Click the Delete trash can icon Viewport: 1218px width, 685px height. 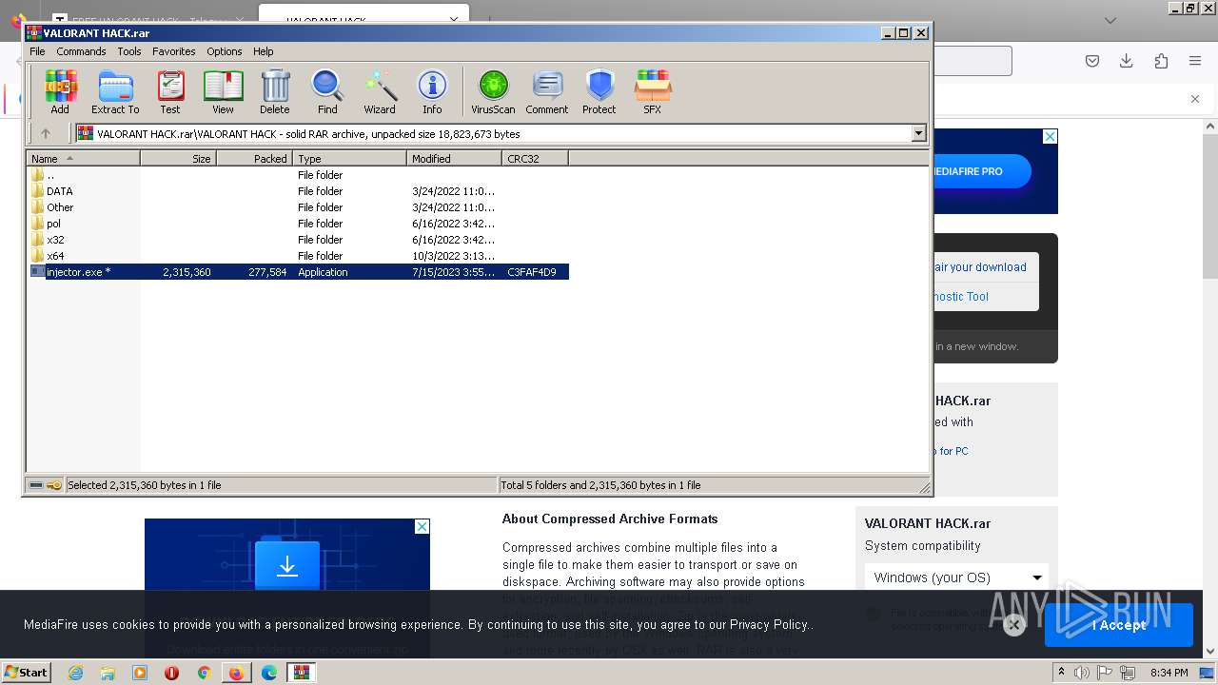tap(274, 92)
